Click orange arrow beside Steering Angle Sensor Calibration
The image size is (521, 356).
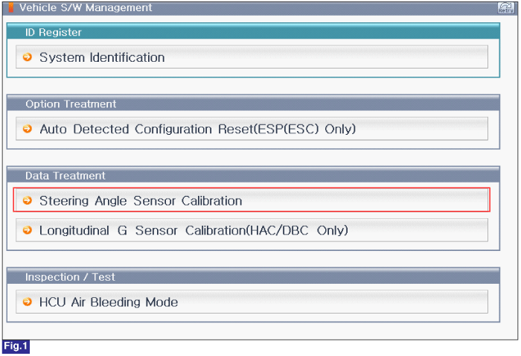coord(28,200)
